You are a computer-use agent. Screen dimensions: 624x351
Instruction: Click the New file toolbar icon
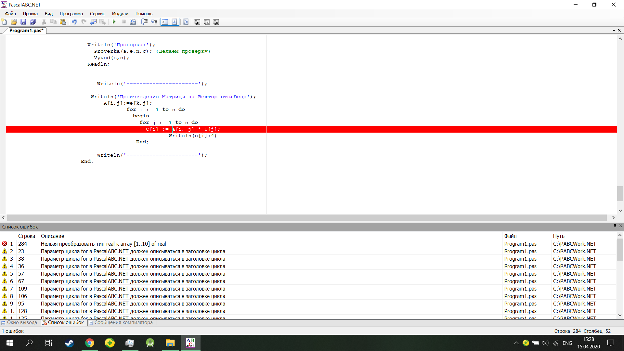coord(4,22)
